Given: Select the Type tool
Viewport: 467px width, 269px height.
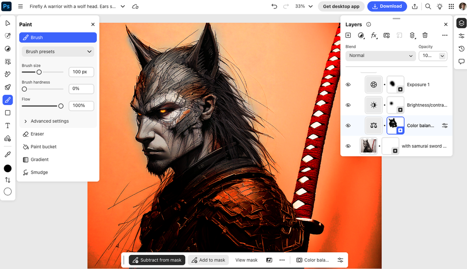Looking at the screenshot, I should (8, 126).
